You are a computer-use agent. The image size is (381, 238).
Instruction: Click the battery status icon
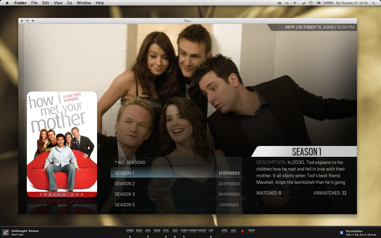[319, 3]
